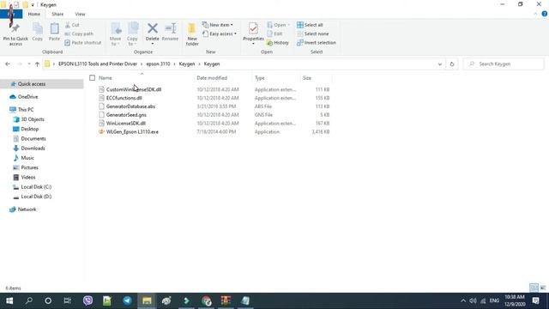Click Copy path in ribbon
Screen dimensions: 549x309
(x=79, y=33)
